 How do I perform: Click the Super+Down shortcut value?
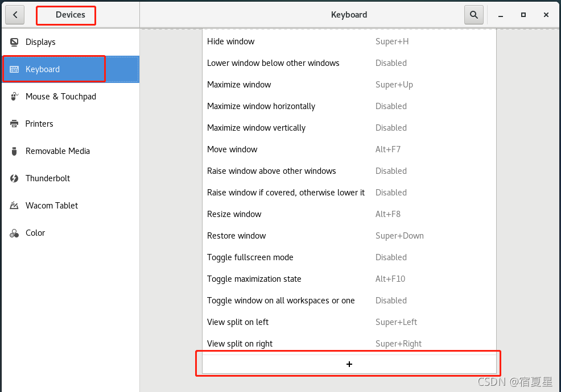399,236
